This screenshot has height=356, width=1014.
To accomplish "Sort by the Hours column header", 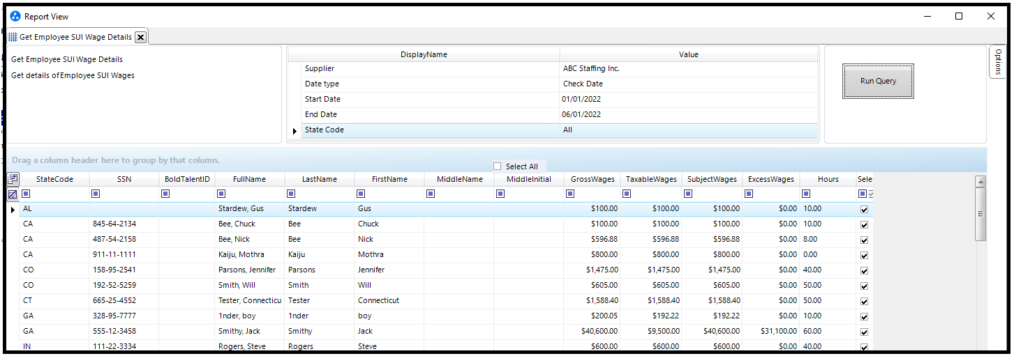I will (828, 179).
